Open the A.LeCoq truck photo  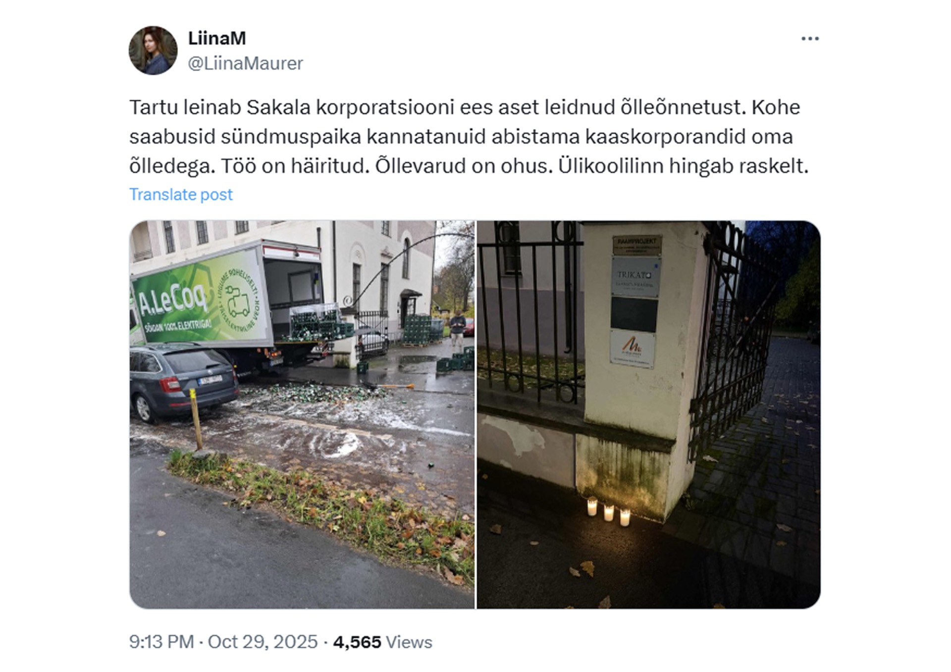[302, 414]
